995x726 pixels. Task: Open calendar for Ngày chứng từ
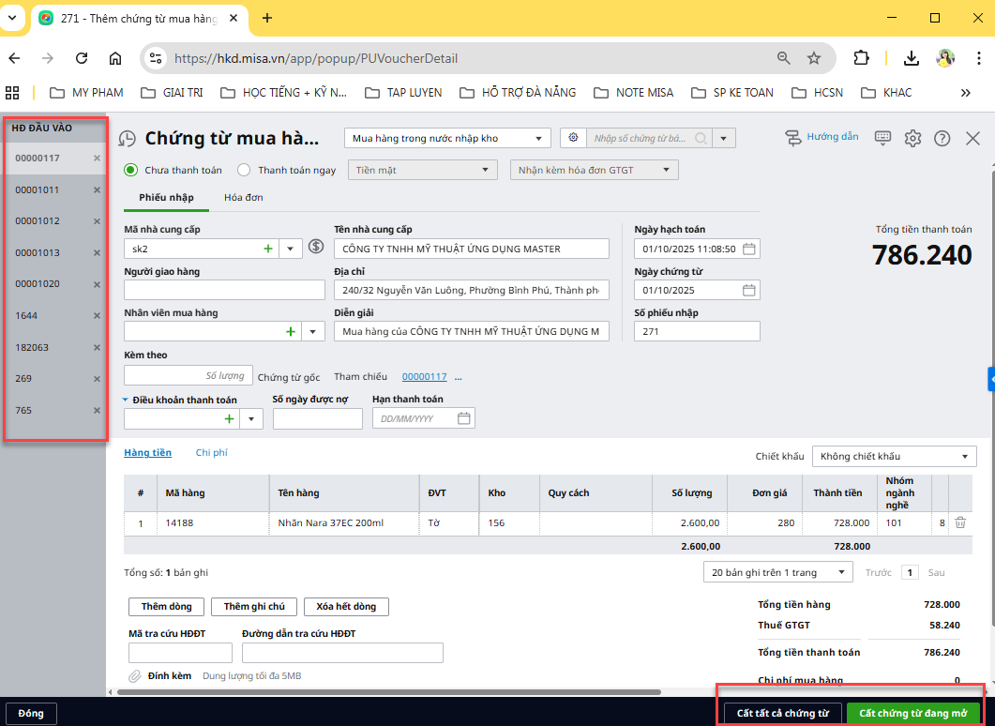tap(748, 290)
